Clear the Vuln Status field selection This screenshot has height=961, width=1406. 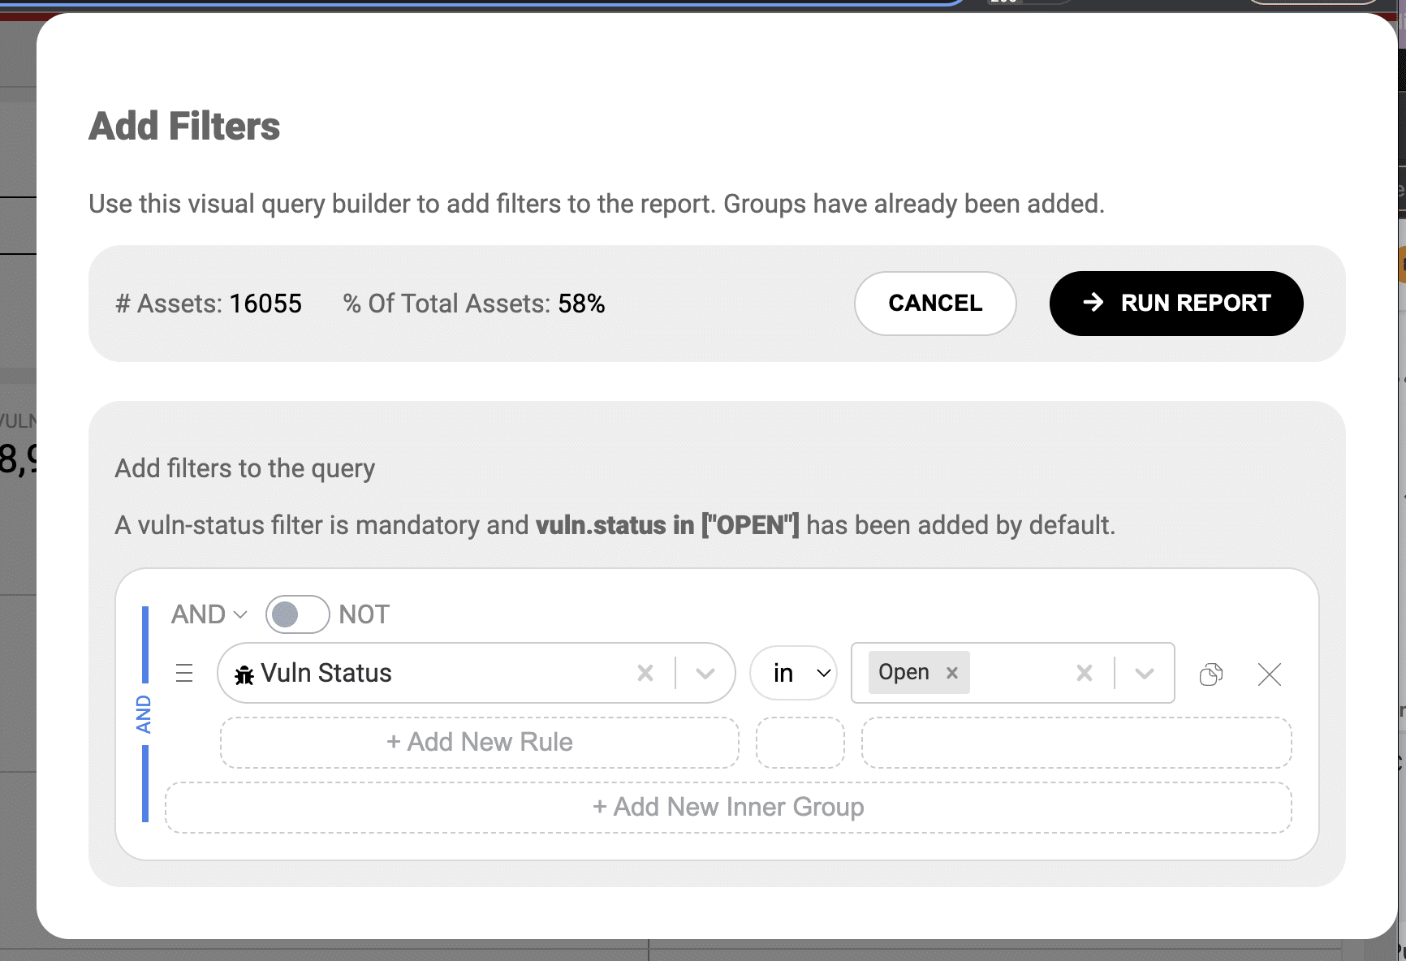click(x=645, y=673)
